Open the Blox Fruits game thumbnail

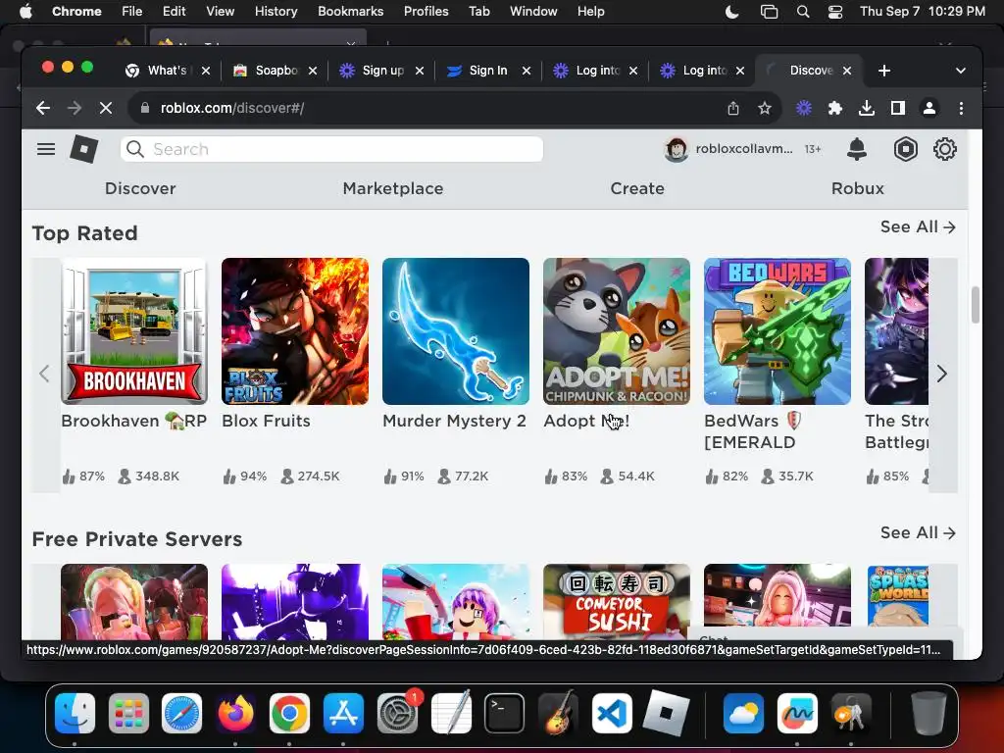[294, 331]
